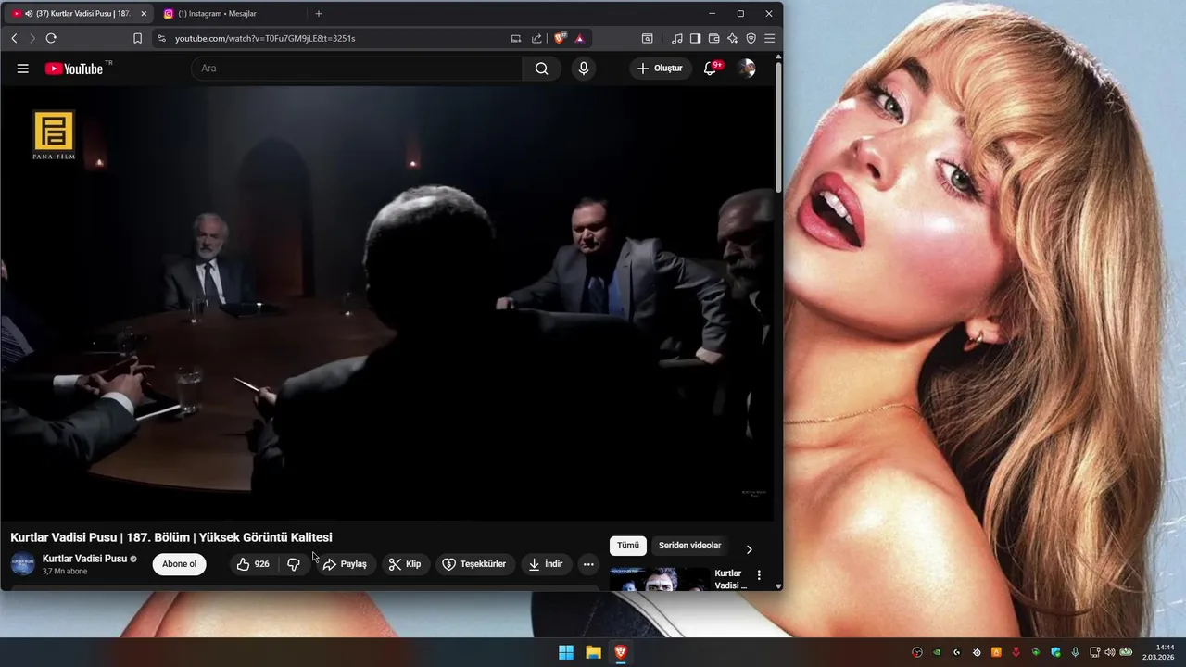Open the YouTube account avatar menu
The image size is (1186, 667).
click(x=746, y=69)
